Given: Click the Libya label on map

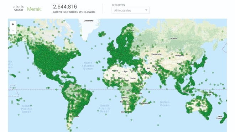Looking at the screenshot, I should [125, 72].
